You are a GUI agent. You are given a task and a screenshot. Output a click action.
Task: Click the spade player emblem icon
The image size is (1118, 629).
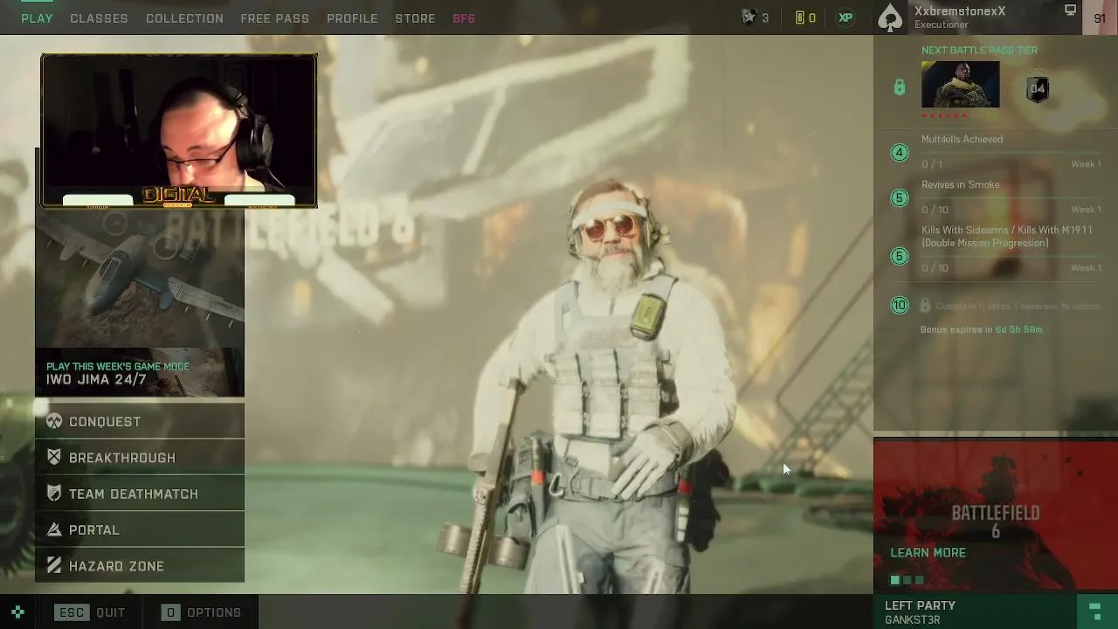pyautogui.click(x=890, y=17)
